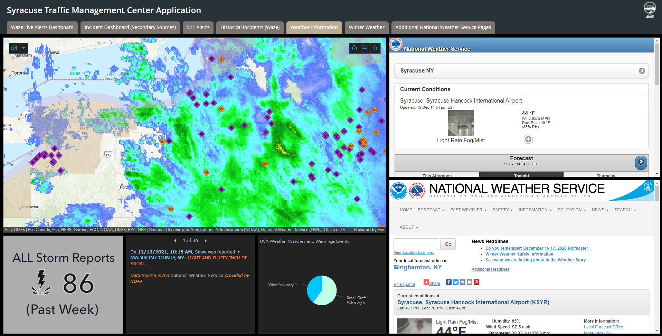The image size is (662, 336).
Task: Click the location search input field
Action: tap(416, 244)
